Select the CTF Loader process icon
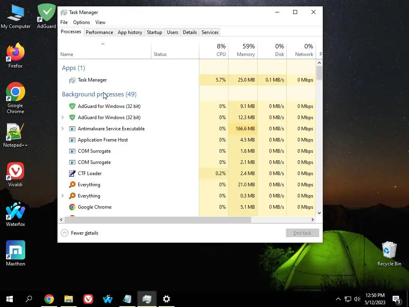The width and height of the screenshot is (409, 307). (x=72, y=173)
